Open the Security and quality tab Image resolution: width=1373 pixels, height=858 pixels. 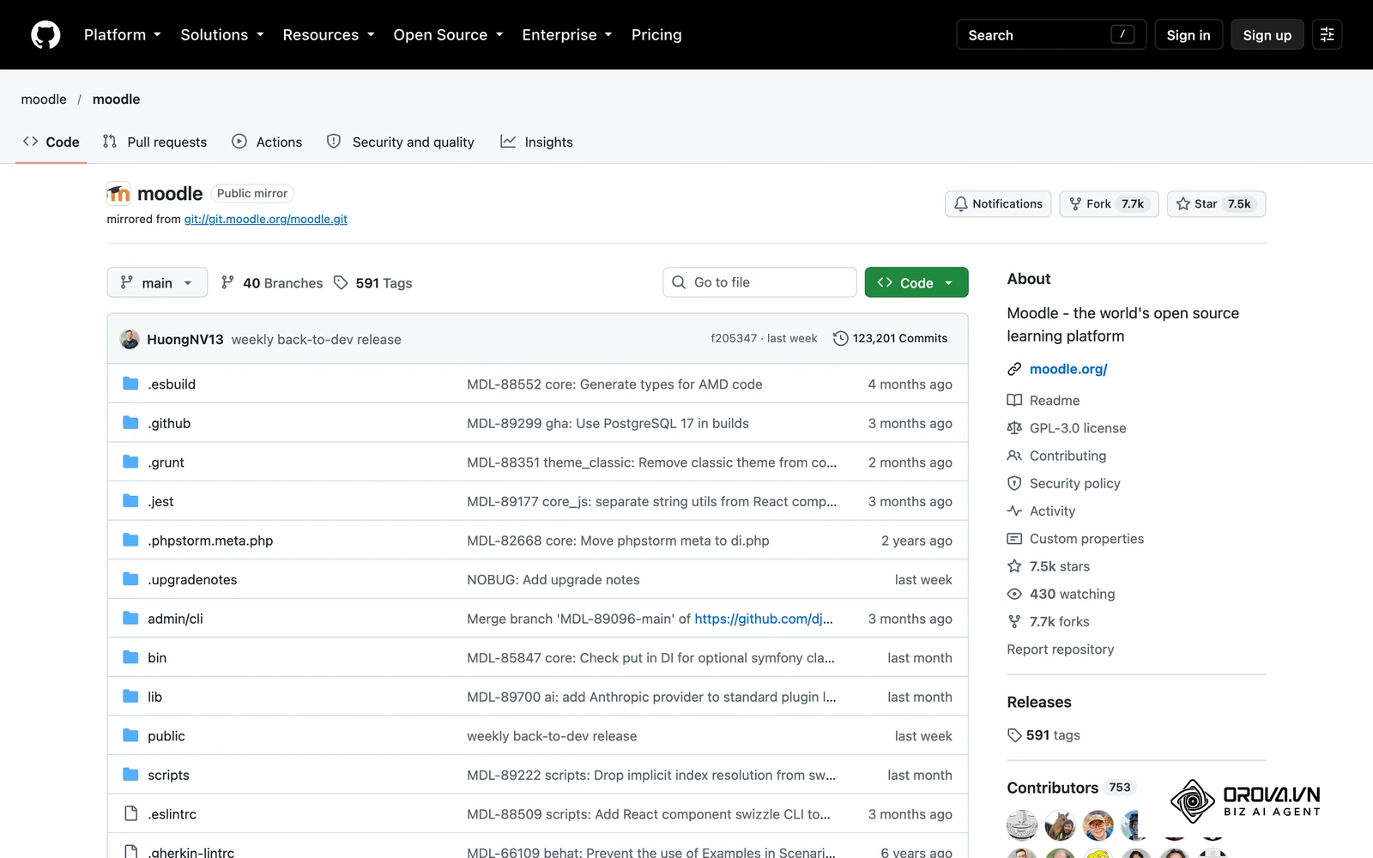coord(401,142)
